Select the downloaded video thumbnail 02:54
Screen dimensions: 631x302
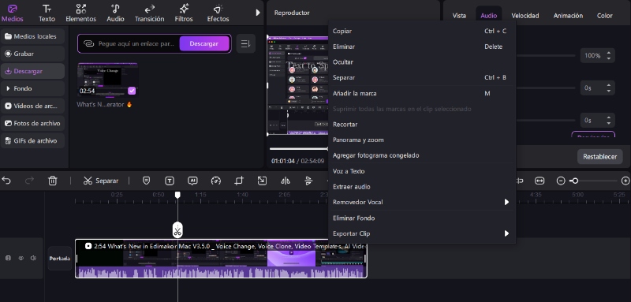coord(107,80)
